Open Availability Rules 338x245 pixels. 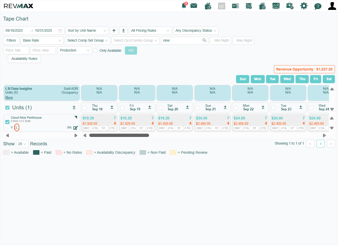(x=24, y=59)
